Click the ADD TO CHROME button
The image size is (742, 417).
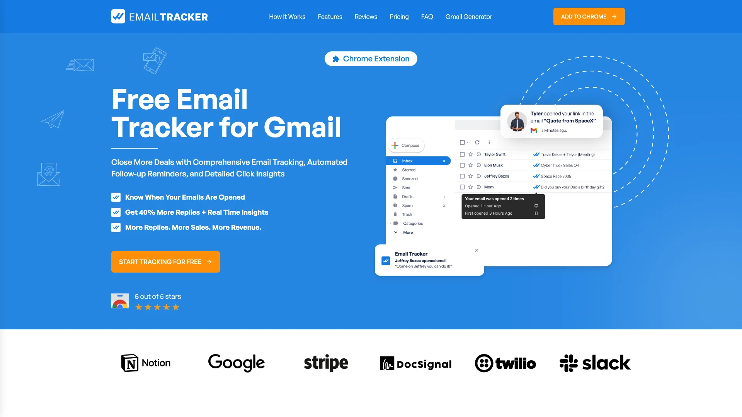click(x=589, y=16)
